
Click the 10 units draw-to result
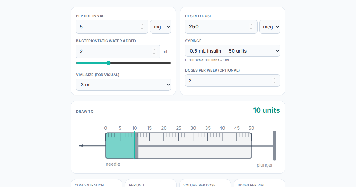coord(266,110)
